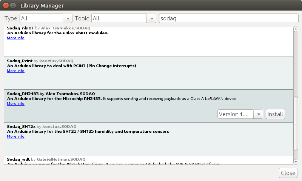Select the Sodaq_wdt library entry
Screen dimensions: 302x181
click(x=148, y=160)
